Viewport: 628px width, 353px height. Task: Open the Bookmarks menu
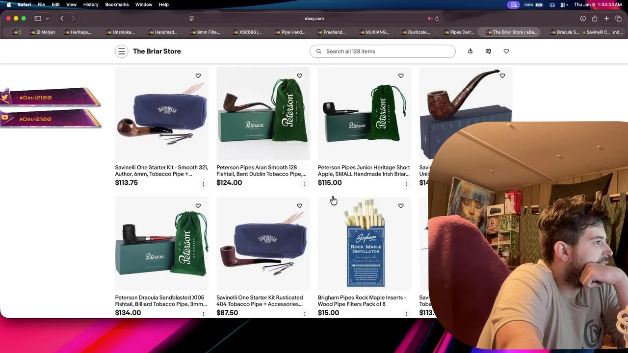117,4
